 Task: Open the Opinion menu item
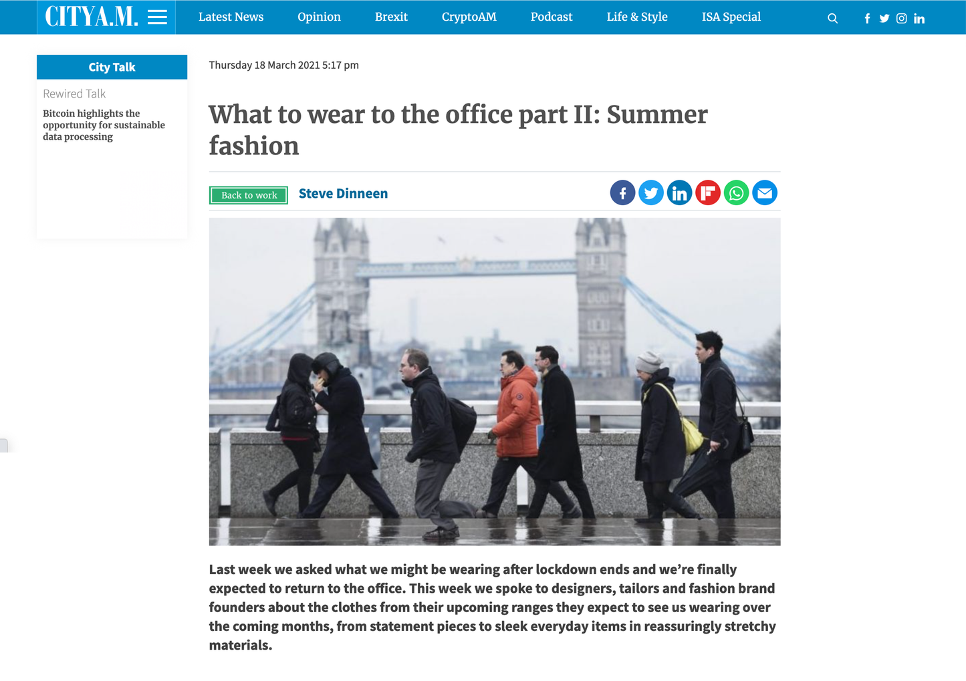(319, 17)
